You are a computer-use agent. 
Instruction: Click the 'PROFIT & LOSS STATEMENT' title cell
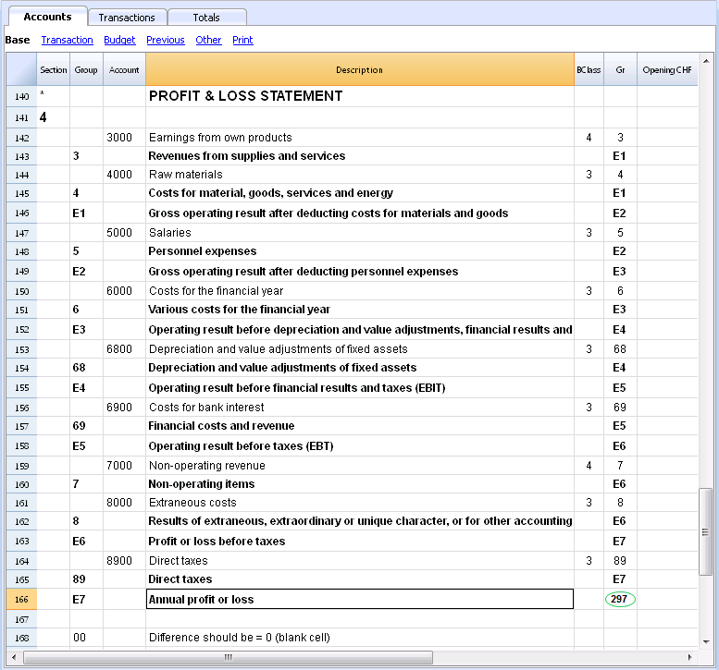click(x=360, y=96)
